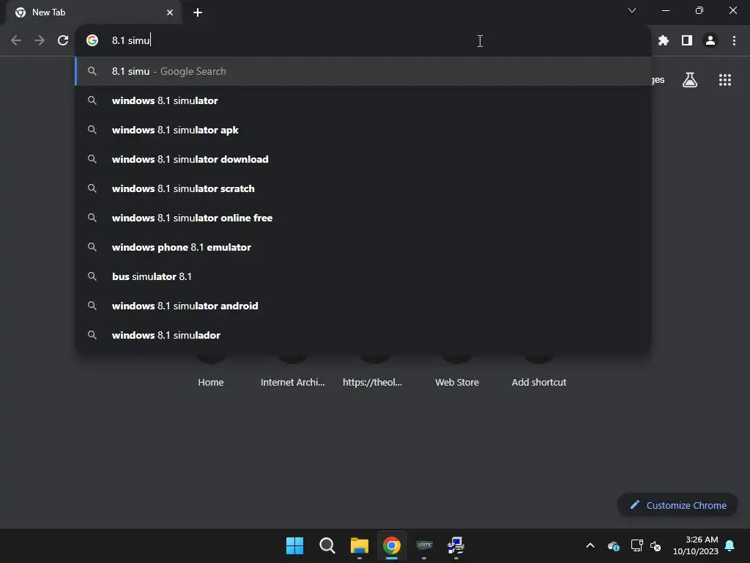Screen dimensions: 750x563
Task: Show hidden tray icons chevron
Action: click(590, 545)
